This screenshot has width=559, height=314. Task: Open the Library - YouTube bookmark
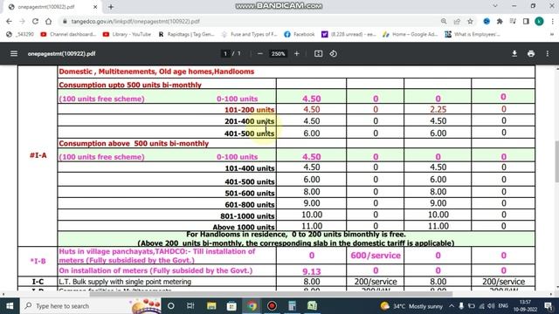[x=127, y=35]
